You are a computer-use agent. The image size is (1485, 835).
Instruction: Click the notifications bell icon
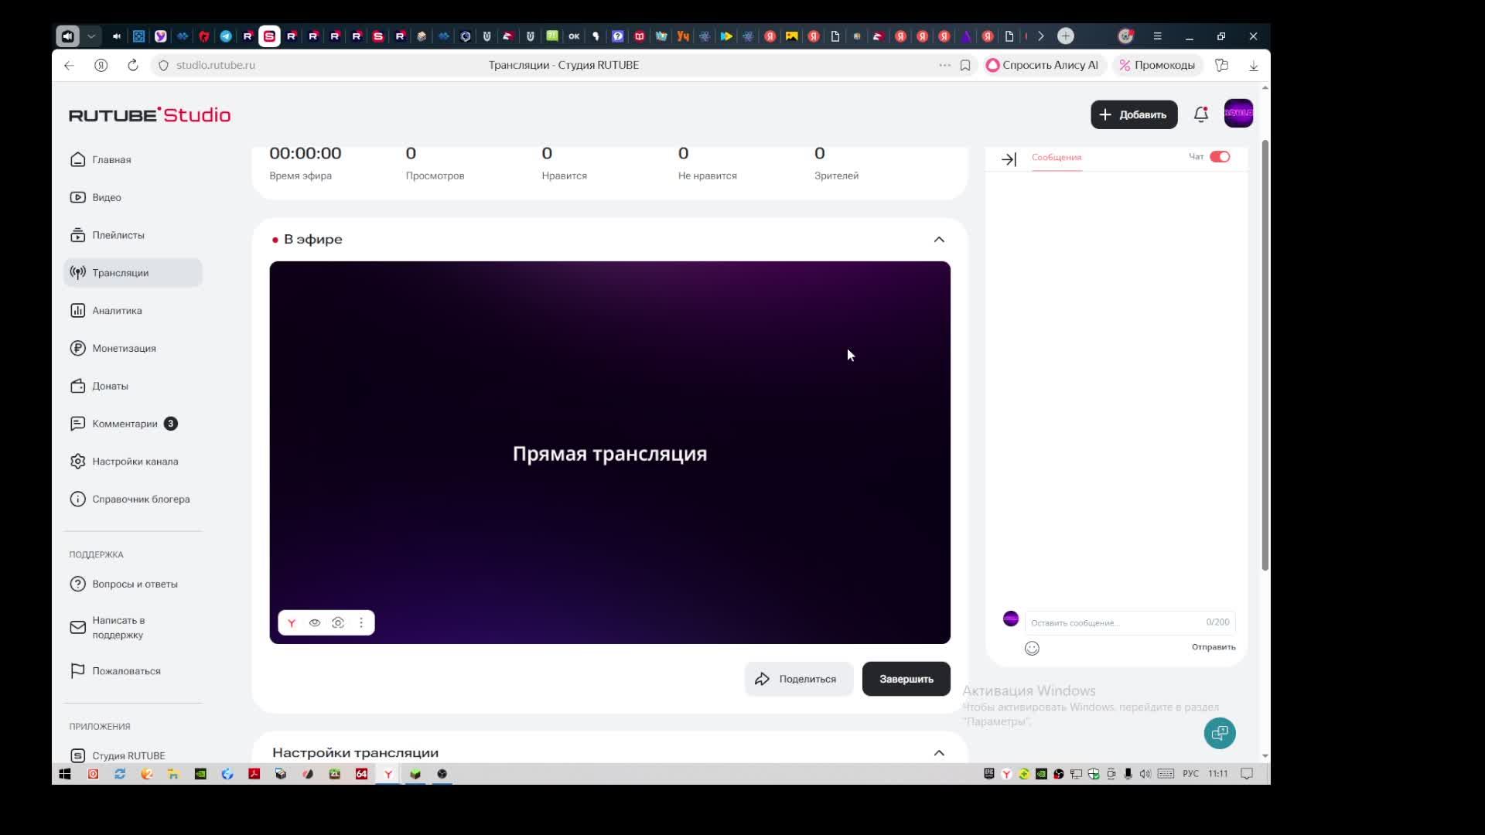tap(1200, 114)
